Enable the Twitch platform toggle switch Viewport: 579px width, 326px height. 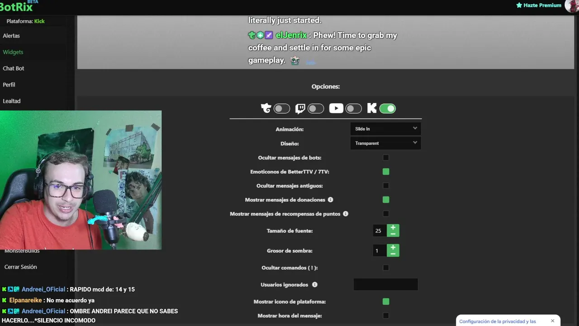[316, 109]
